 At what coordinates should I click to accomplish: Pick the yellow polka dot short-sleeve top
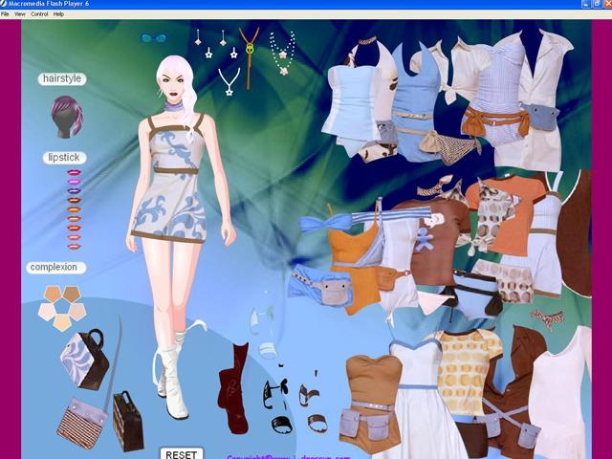tap(469, 368)
